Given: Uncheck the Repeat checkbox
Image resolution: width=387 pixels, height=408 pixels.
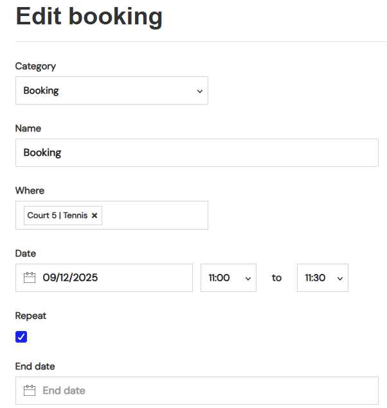Looking at the screenshot, I should tap(21, 337).
